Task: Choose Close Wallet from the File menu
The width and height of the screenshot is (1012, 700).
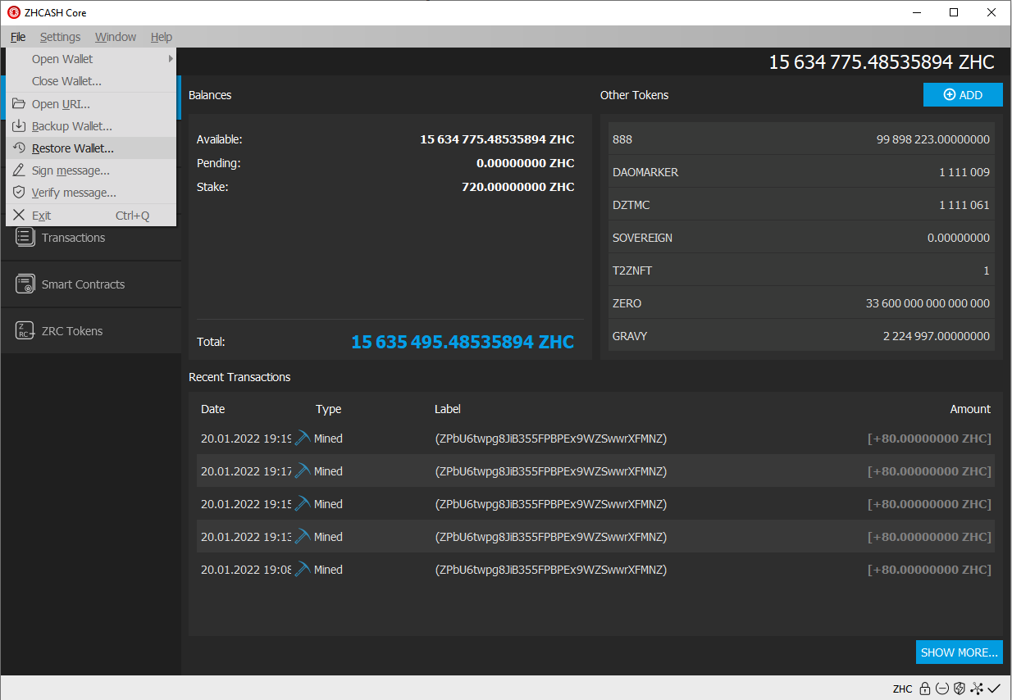Action: (91, 81)
